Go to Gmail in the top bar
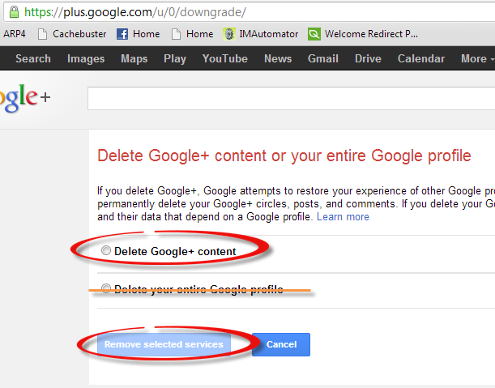Viewport: 495px width, 388px height. point(323,58)
